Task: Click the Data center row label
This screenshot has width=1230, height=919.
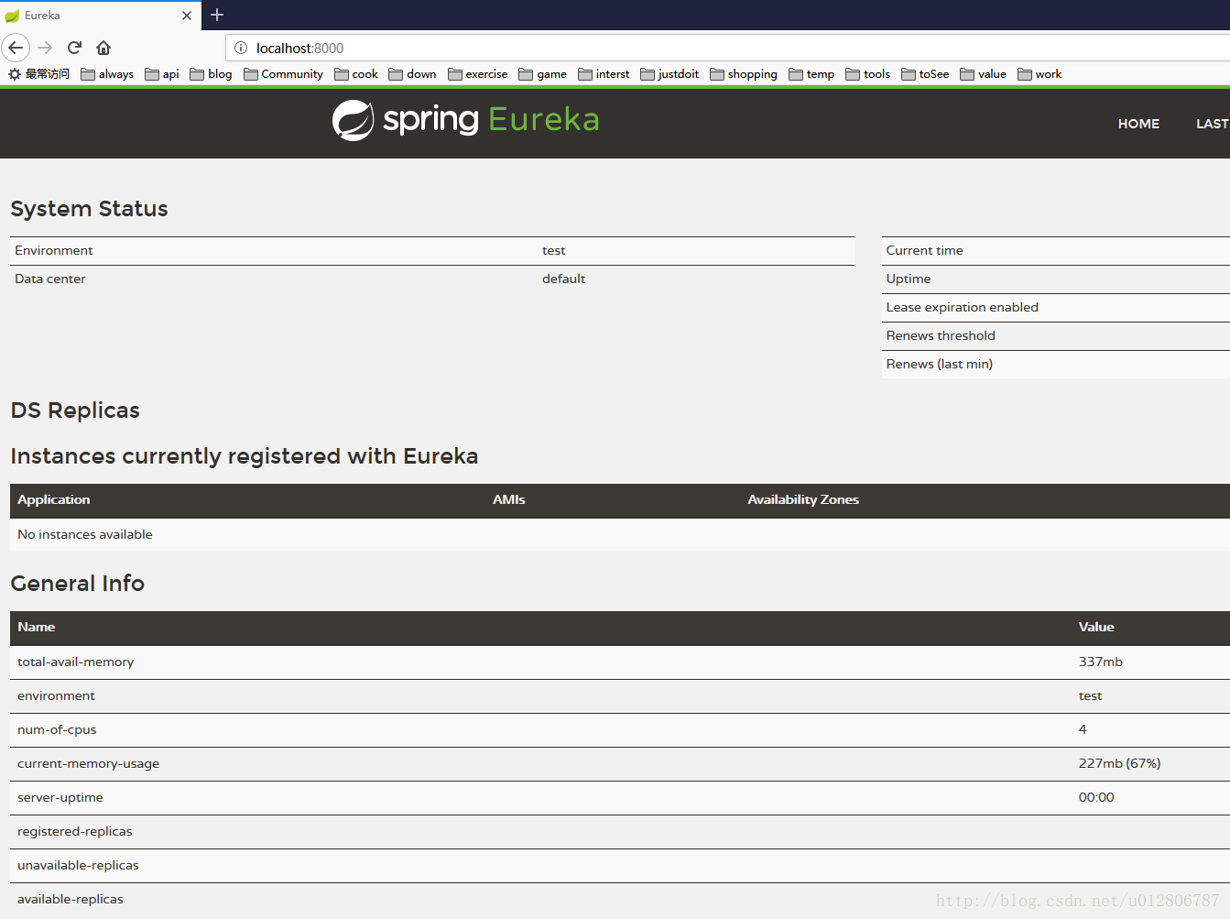Action: click(50, 279)
